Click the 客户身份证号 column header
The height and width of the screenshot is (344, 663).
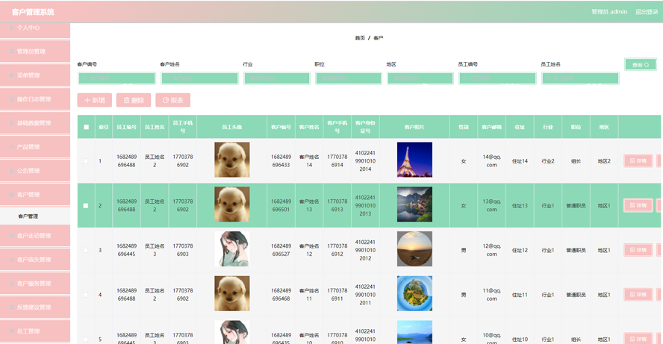pyautogui.click(x=365, y=127)
